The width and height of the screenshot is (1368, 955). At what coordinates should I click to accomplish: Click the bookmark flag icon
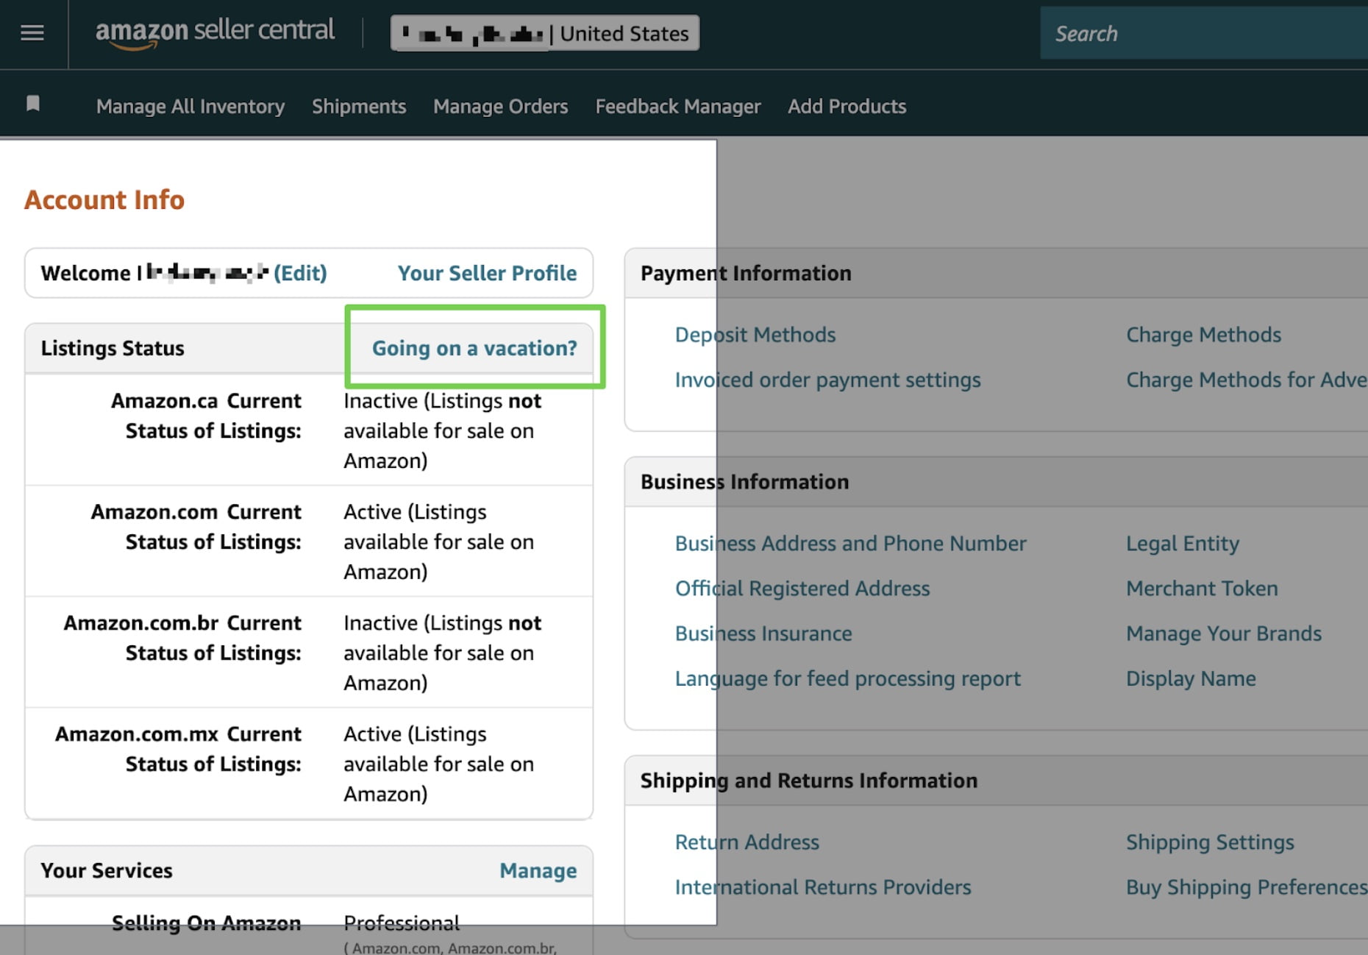pyautogui.click(x=32, y=104)
